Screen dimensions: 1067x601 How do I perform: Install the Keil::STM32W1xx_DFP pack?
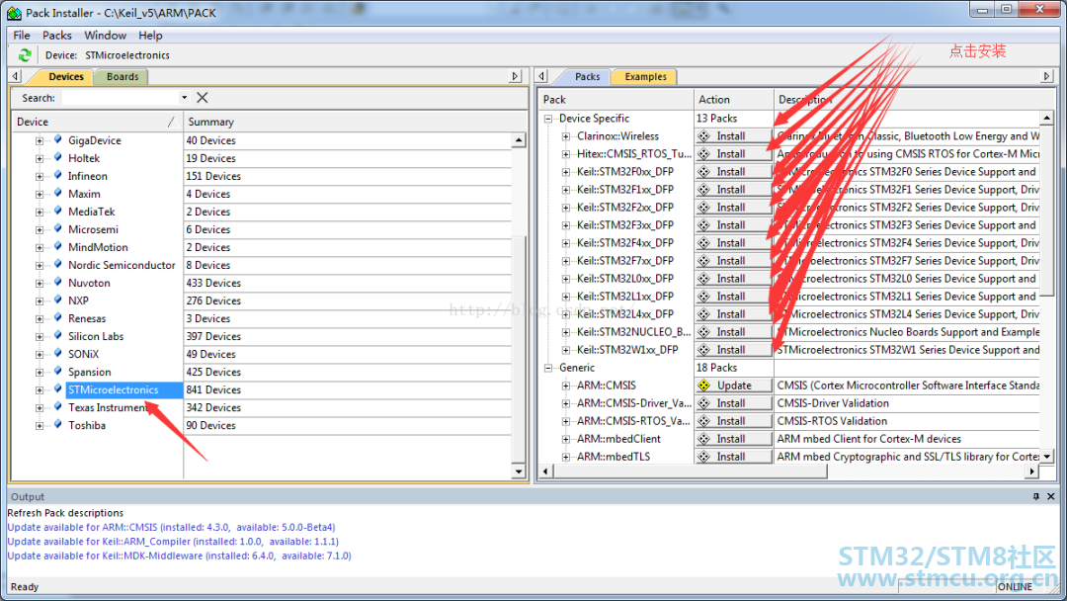pos(733,350)
